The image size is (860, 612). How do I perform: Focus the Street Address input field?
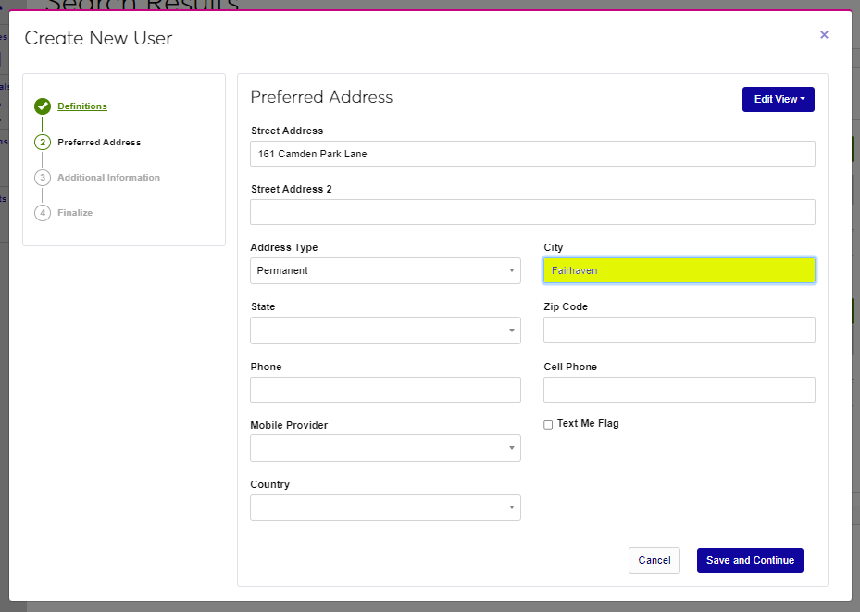click(x=532, y=154)
